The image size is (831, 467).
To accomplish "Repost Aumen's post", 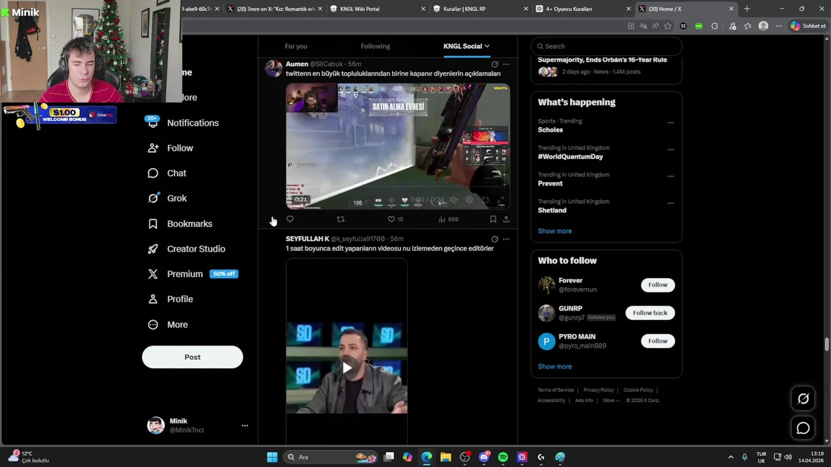I will coord(340,219).
